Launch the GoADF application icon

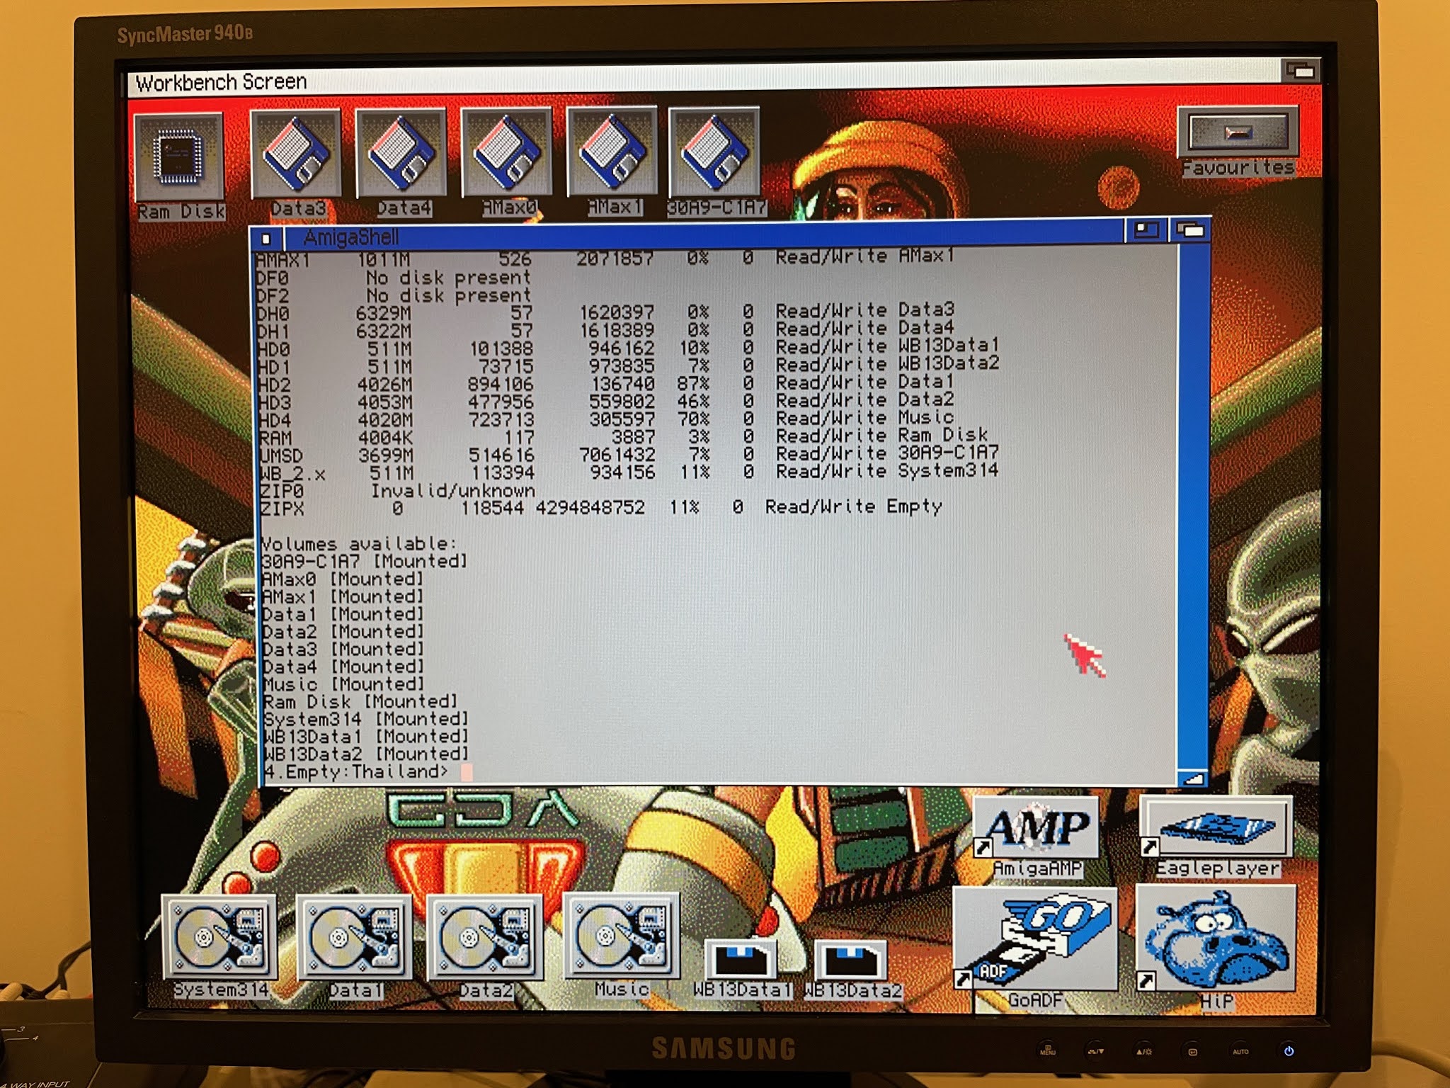[1036, 939]
